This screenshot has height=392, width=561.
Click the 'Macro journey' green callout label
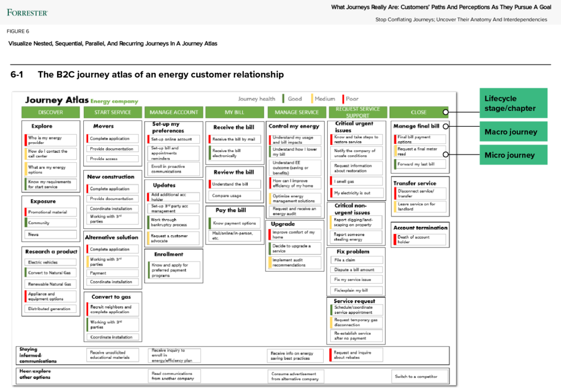(x=513, y=131)
